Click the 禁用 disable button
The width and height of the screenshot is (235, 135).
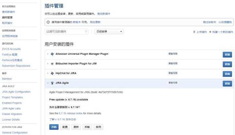[x=98, y=127]
